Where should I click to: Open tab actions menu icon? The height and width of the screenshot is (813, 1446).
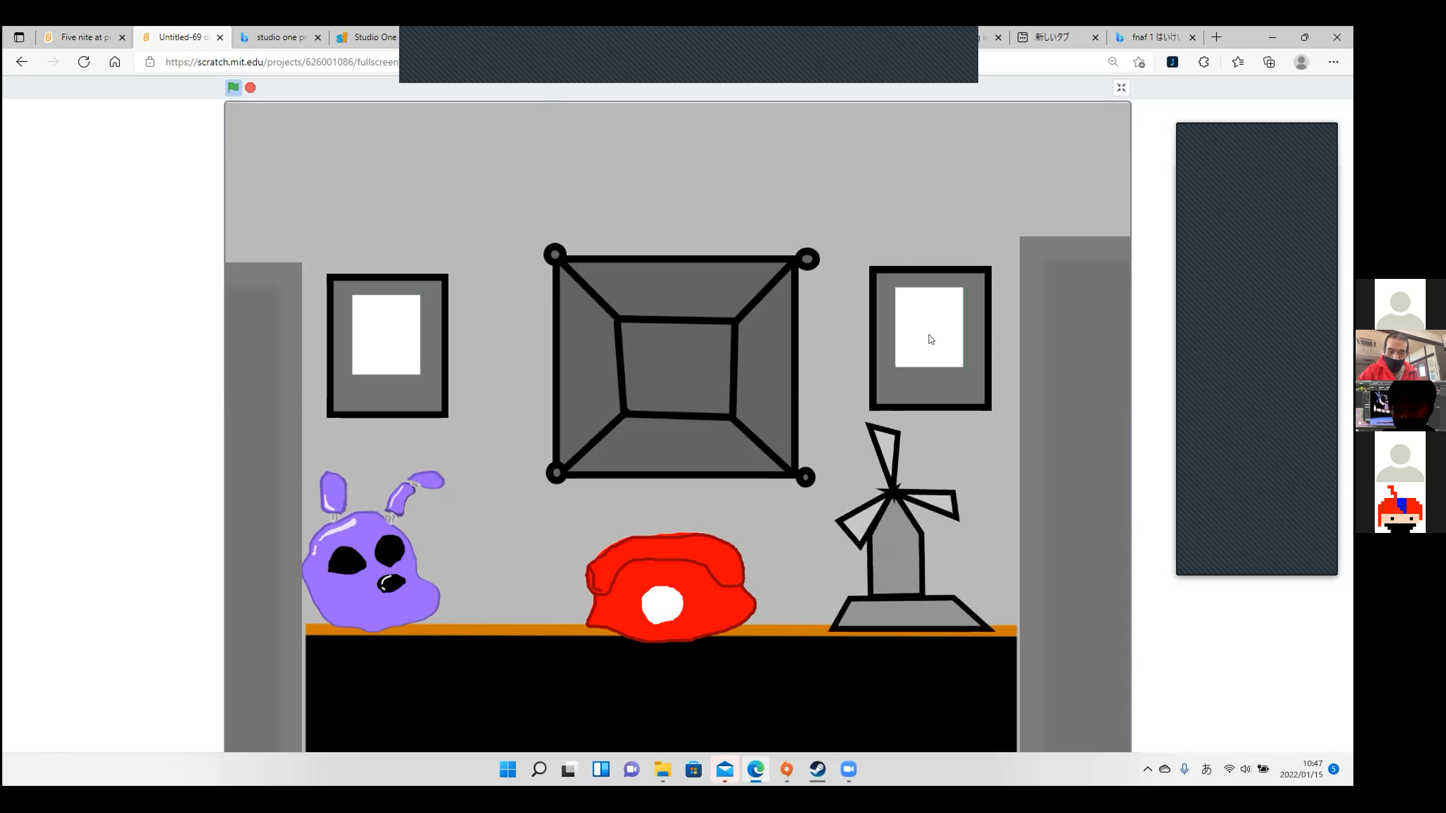pyautogui.click(x=19, y=37)
